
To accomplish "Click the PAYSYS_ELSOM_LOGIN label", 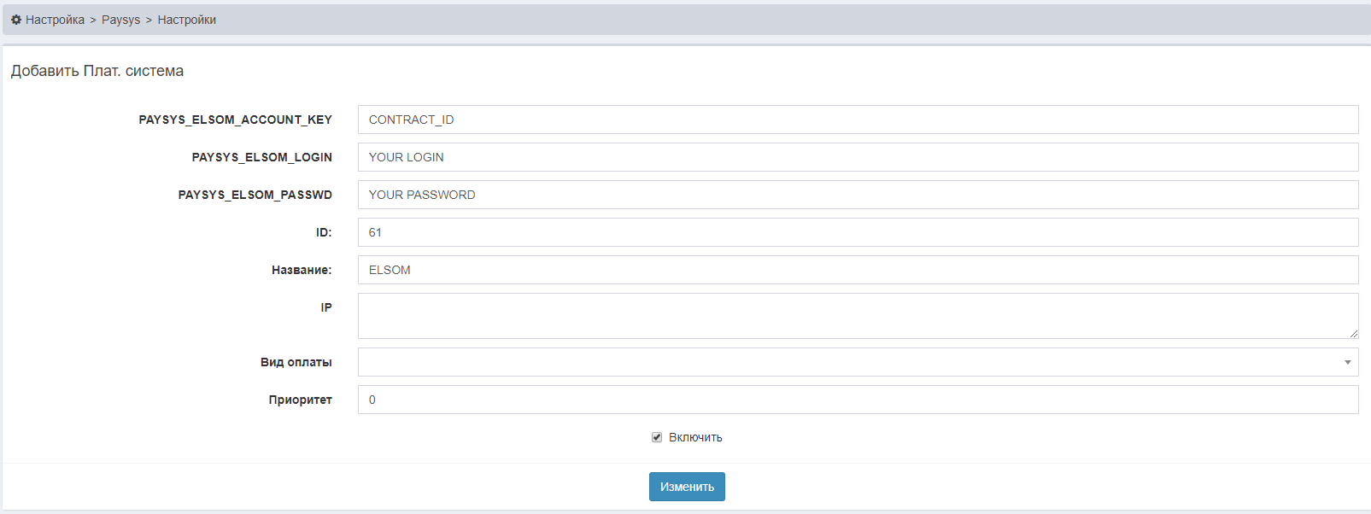I will pyautogui.click(x=262, y=157).
